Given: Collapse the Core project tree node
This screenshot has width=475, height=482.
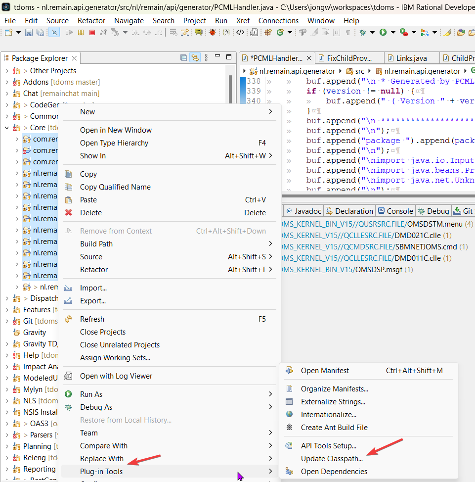Looking at the screenshot, I should (x=6, y=128).
